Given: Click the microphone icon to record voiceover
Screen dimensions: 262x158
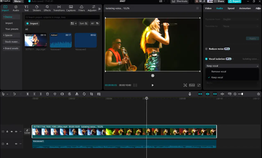Looking at the screenshot, I should (x=190, y=94).
